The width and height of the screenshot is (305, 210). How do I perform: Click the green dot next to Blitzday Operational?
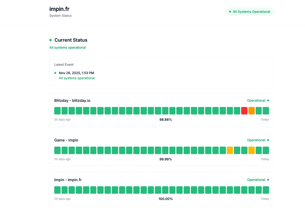pyautogui.click(x=268, y=100)
